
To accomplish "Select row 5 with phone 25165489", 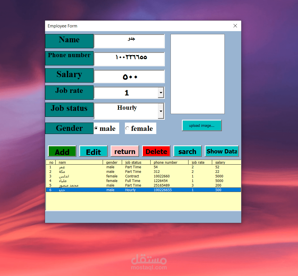I will click(143, 185).
